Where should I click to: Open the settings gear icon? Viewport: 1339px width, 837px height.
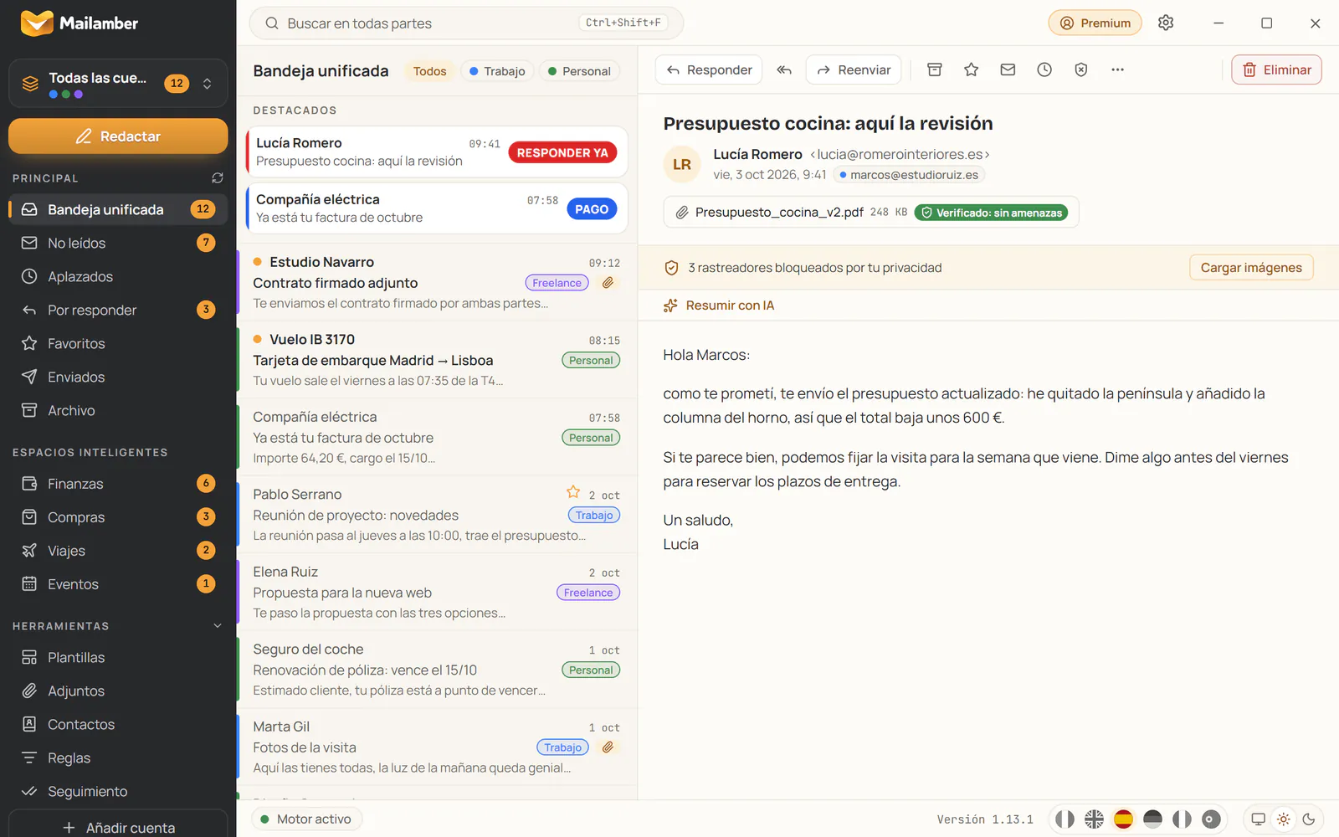(1166, 23)
